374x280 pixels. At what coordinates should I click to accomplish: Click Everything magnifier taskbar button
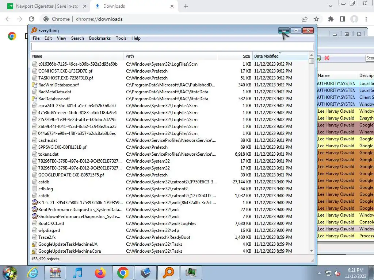tap(168, 273)
